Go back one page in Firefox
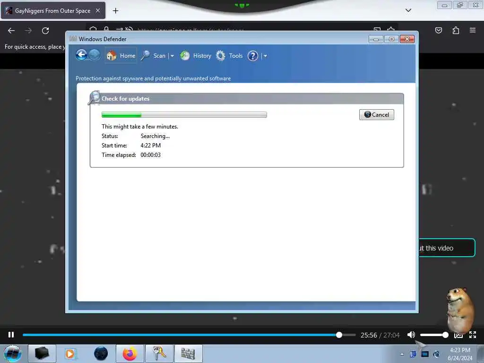The image size is (484, 363). (x=11, y=30)
